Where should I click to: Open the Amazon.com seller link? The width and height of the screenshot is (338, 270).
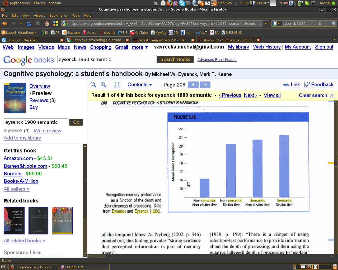point(18,158)
